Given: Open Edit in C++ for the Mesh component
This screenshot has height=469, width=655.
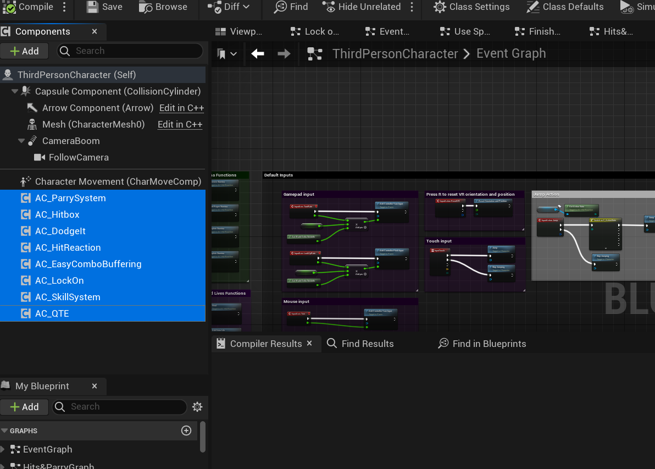Looking at the screenshot, I should coord(180,124).
